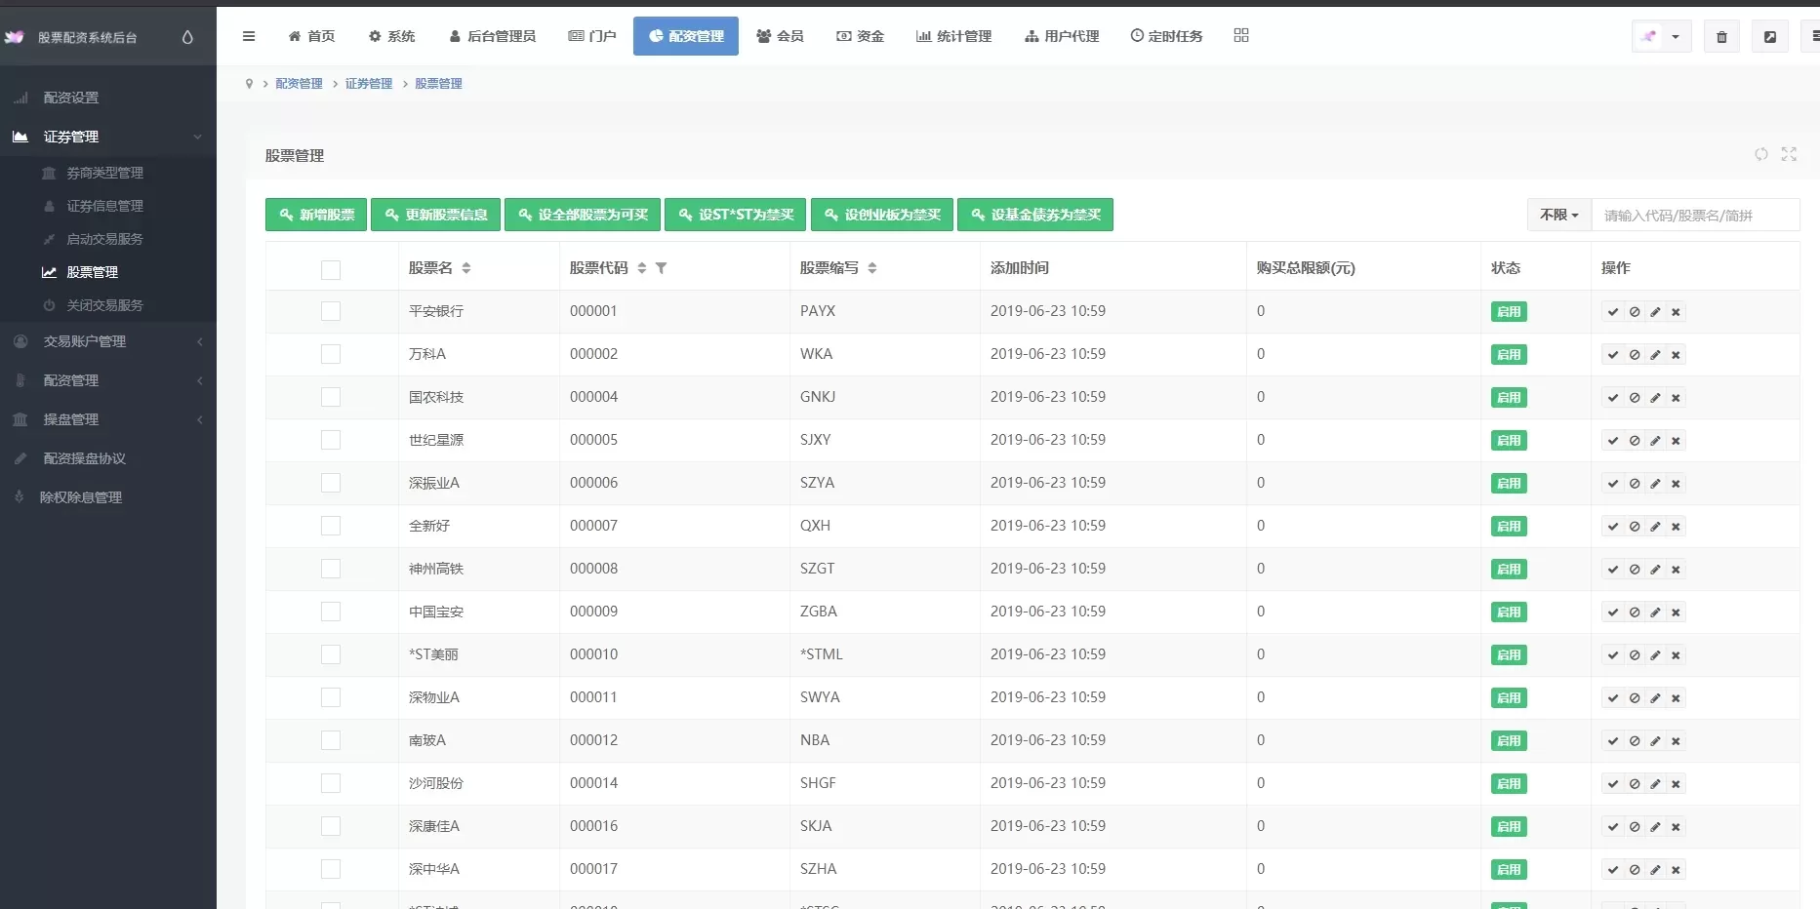Click the edit pencil icon for 深中华A

pos(1655,870)
